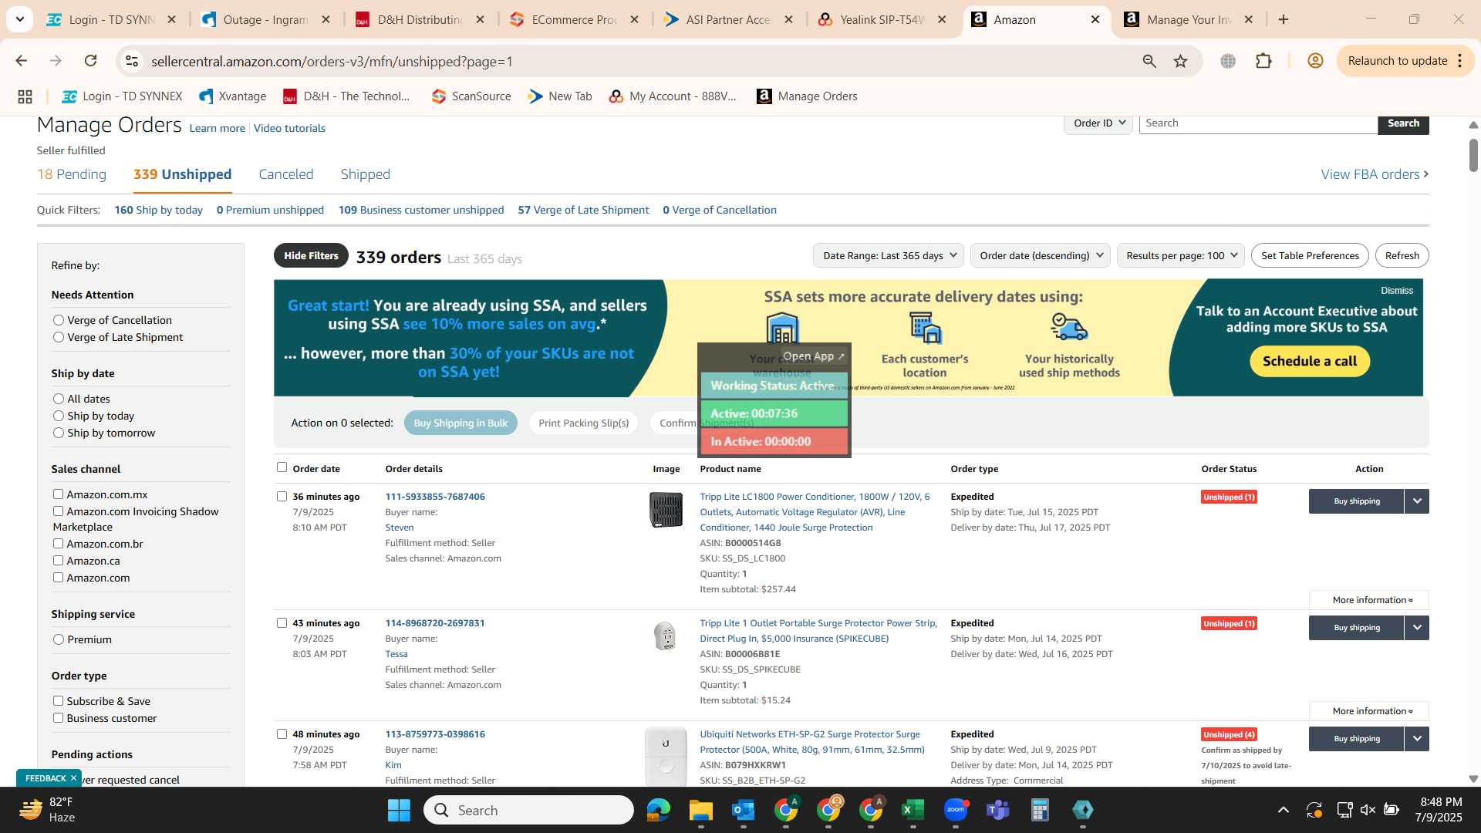Open the Chrome profile icon
This screenshot has width=1481, height=833.
(1315, 61)
